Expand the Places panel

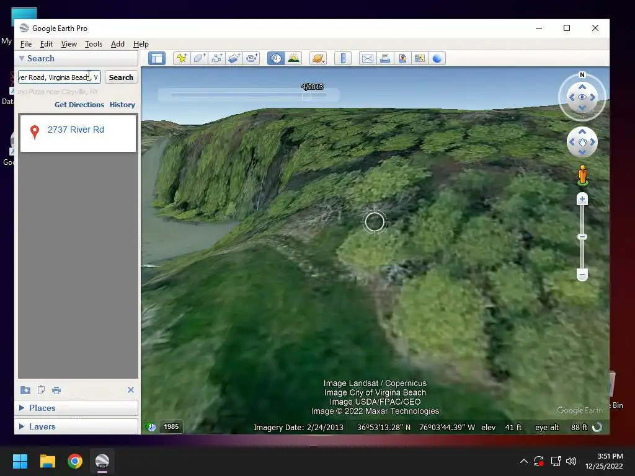coord(22,408)
